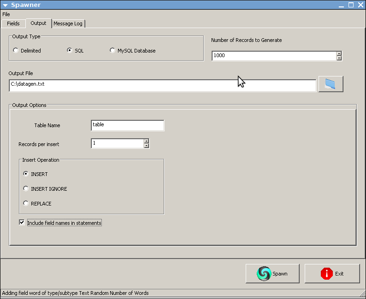Click the Number of Records input field
This screenshot has height=299, width=366.
[x=274, y=56]
